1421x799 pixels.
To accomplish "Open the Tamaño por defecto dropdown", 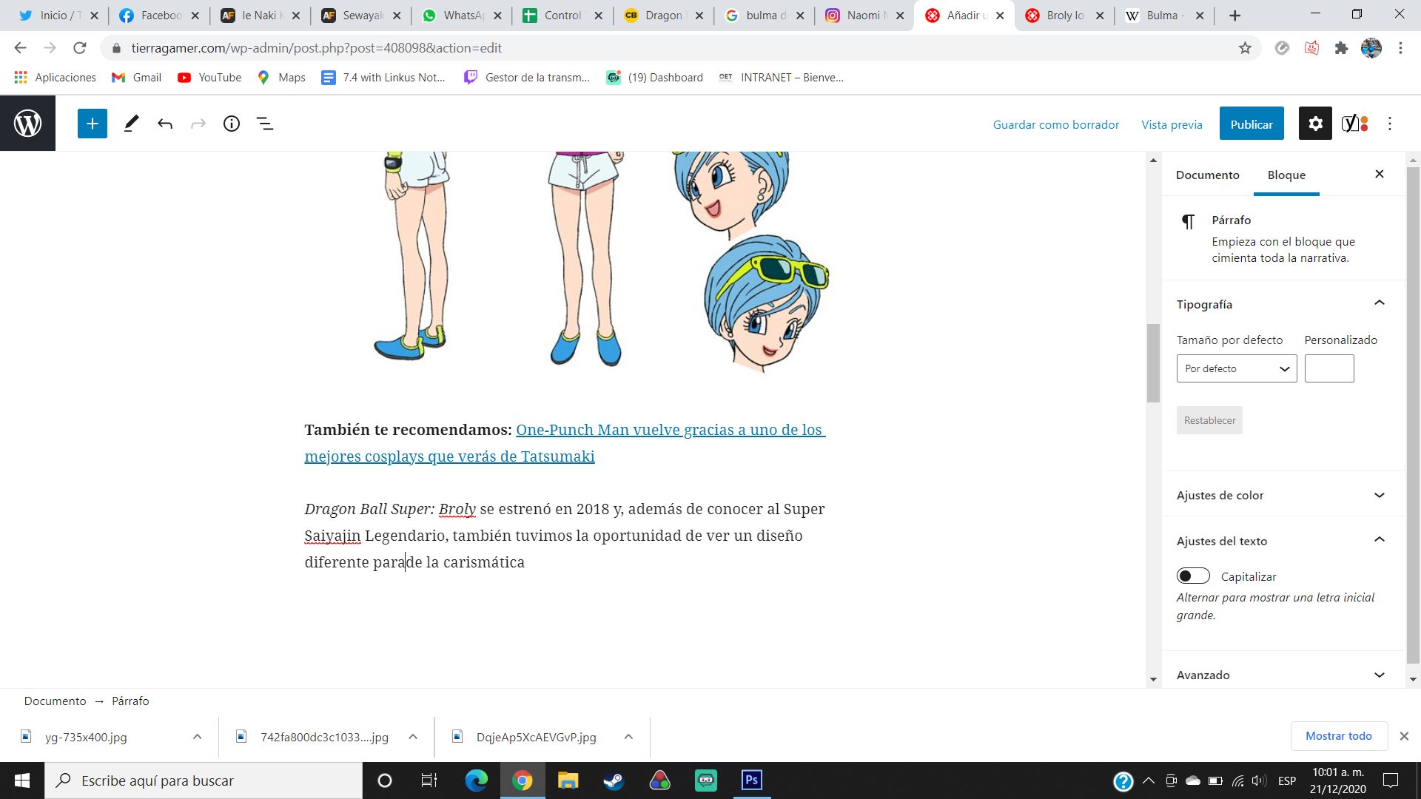I will (x=1236, y=368).
